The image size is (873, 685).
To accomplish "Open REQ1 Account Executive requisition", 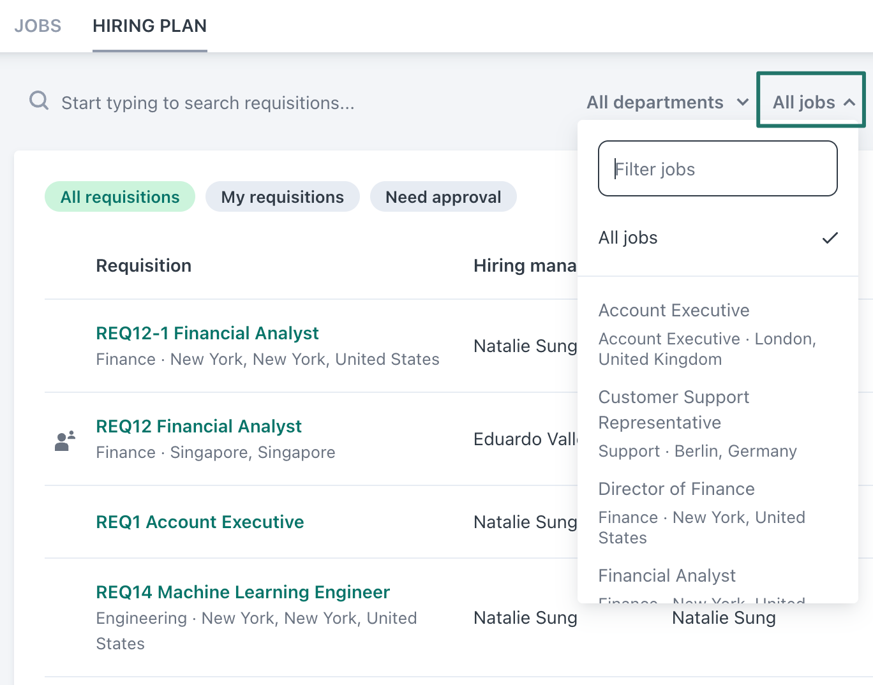I will [x=200, y=522].
